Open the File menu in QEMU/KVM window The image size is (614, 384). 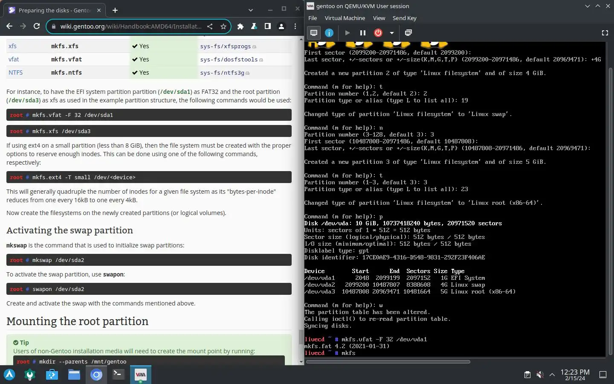click(313, 18)
